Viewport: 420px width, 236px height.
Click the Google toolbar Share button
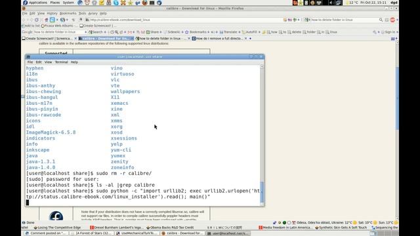point(152,32)
